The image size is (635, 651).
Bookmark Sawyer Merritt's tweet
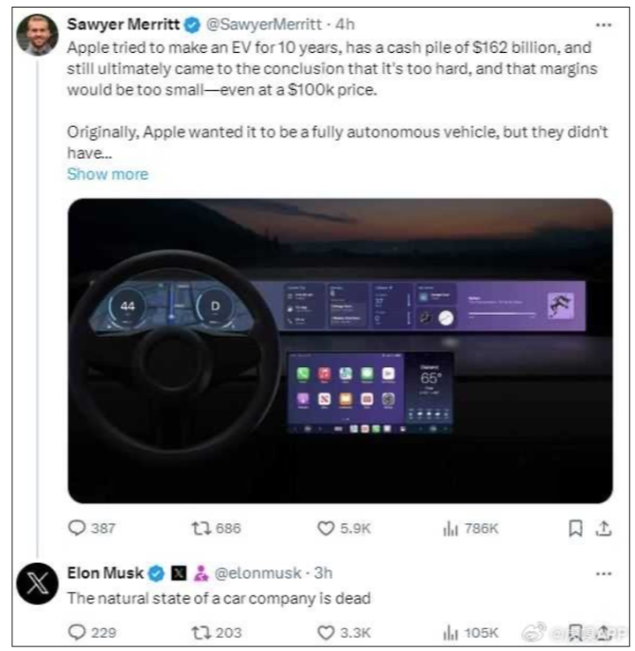pos(575,528)
